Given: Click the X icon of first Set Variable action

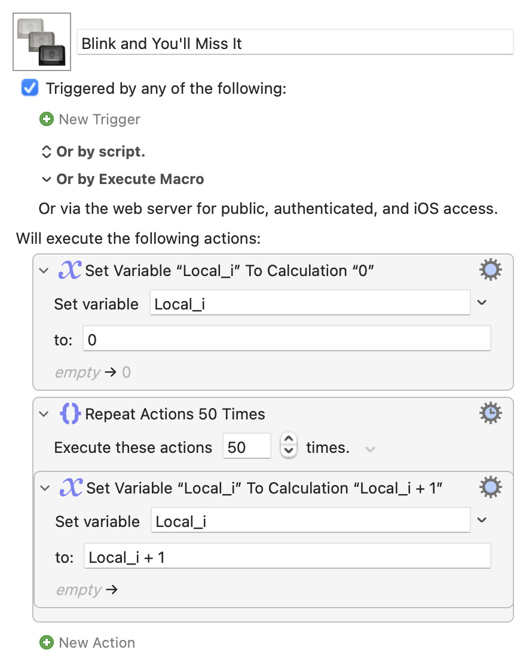Looking at the screenshot, I should tap(69, 271).
